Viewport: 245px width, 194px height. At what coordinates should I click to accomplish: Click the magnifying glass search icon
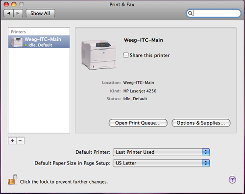point(190,13)
